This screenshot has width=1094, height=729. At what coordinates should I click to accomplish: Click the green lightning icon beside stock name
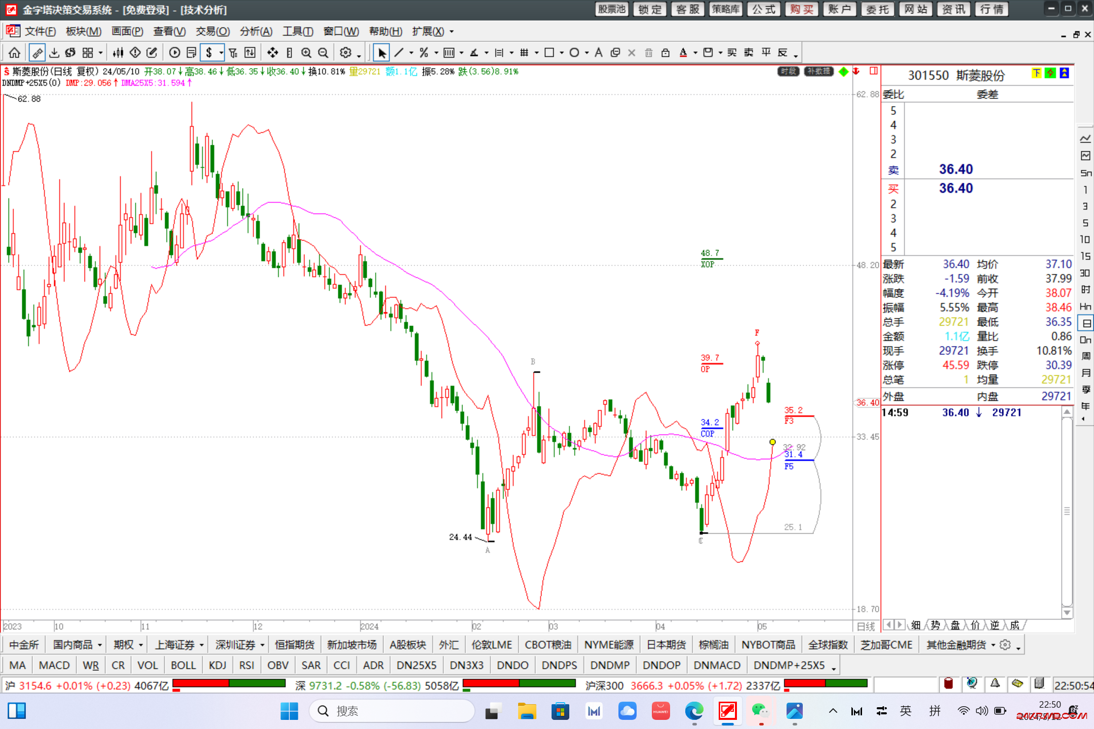[x=1050, y=73]
